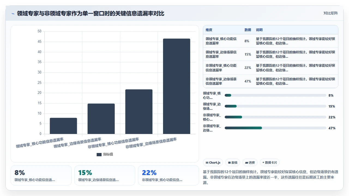This screenshot has height=196, width=349.
Task: Click the 15% progress bar
Action: pyautogui.click(x=275, y=106)
